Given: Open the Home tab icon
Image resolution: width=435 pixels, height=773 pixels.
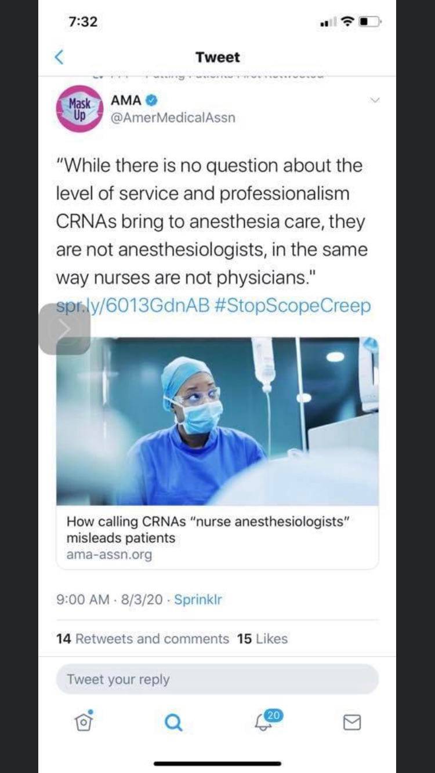Looking at the screenshot, I should tap(84, 721).
